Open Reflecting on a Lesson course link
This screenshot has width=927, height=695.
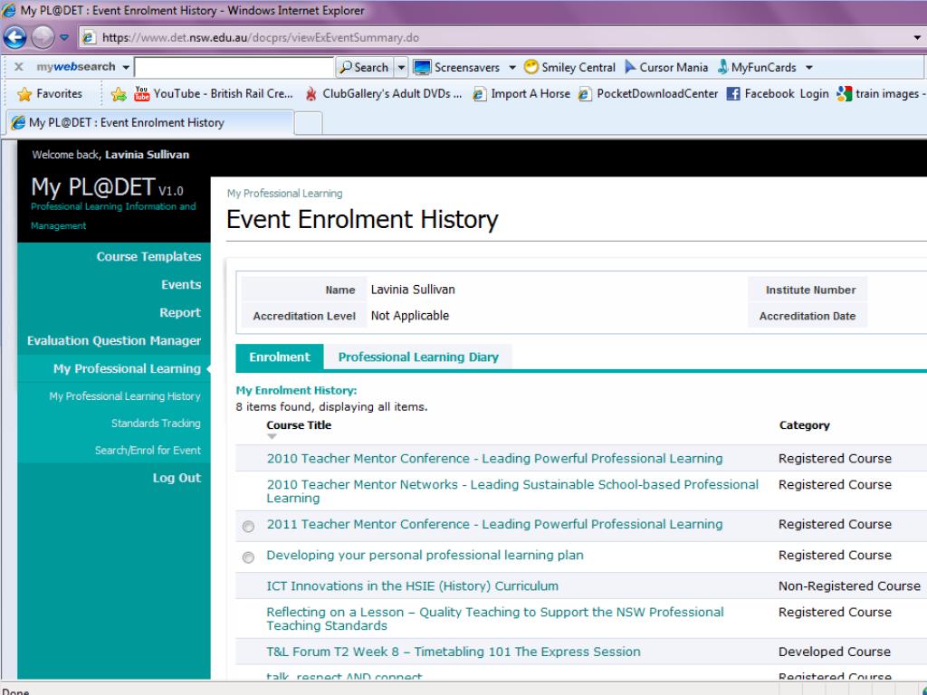[495, 619]
